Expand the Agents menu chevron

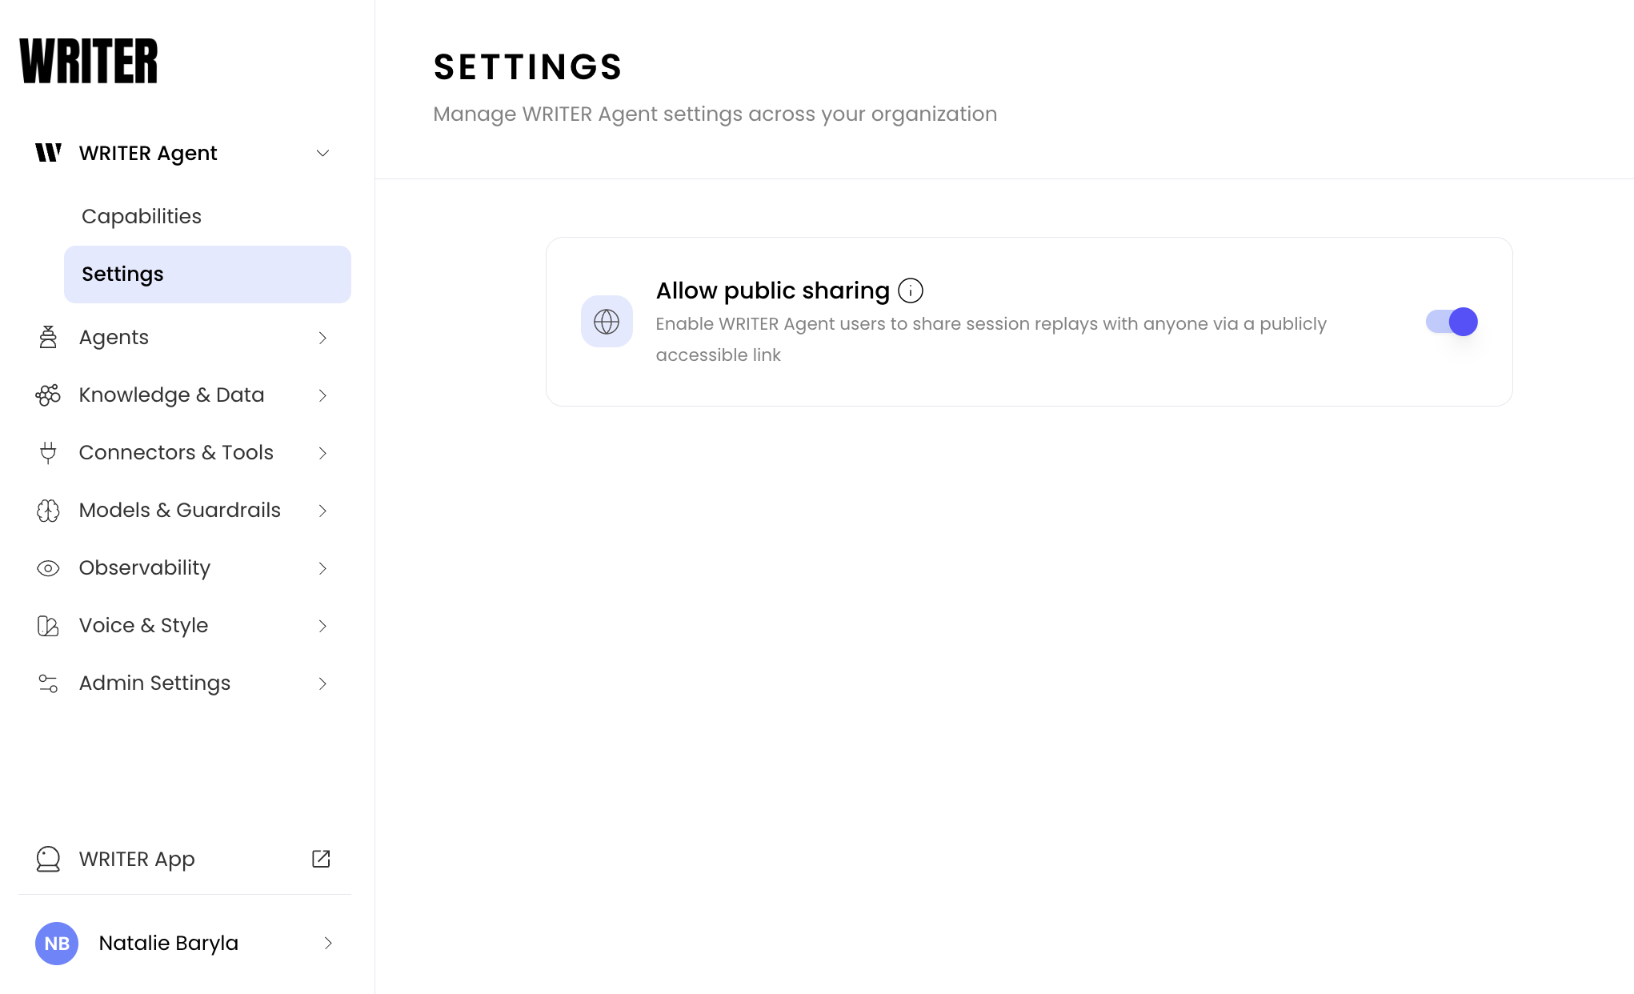pos(322,338)
